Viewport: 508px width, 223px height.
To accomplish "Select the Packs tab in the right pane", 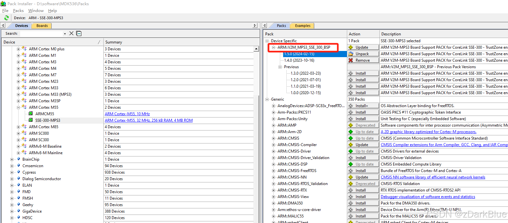I will [x=281, y=26].
